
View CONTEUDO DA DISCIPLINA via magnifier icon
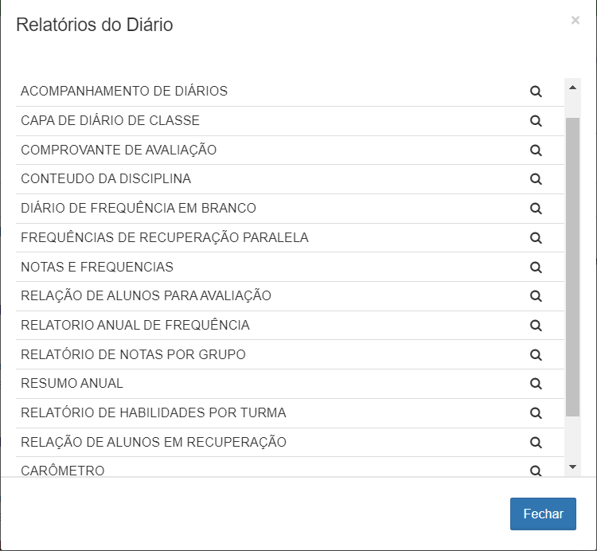(x=536, y=179)
